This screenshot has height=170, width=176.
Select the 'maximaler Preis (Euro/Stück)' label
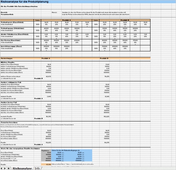pos(10,104)
